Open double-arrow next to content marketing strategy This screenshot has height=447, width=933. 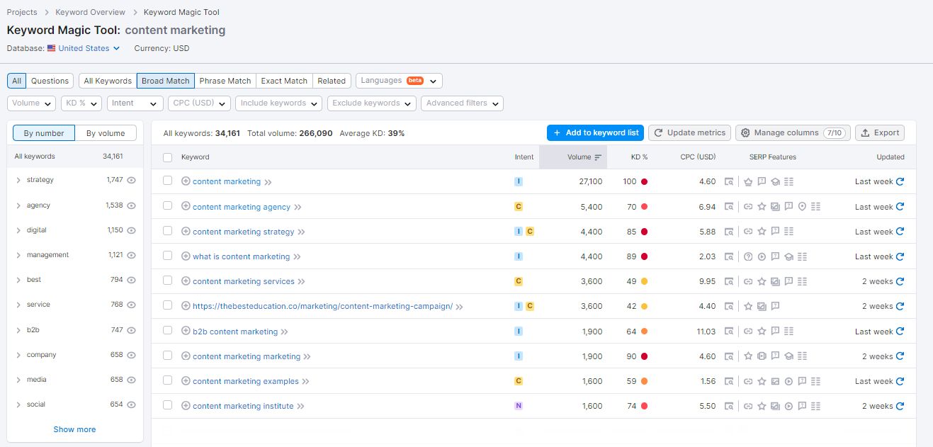tap(301, 232)
